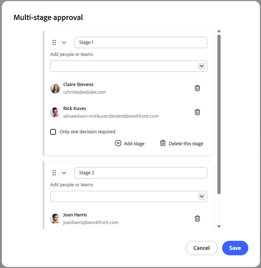The width and height of the screenshot is (261, 268).
Task: Click the plus icon beside Add stage
Action: 118,143
